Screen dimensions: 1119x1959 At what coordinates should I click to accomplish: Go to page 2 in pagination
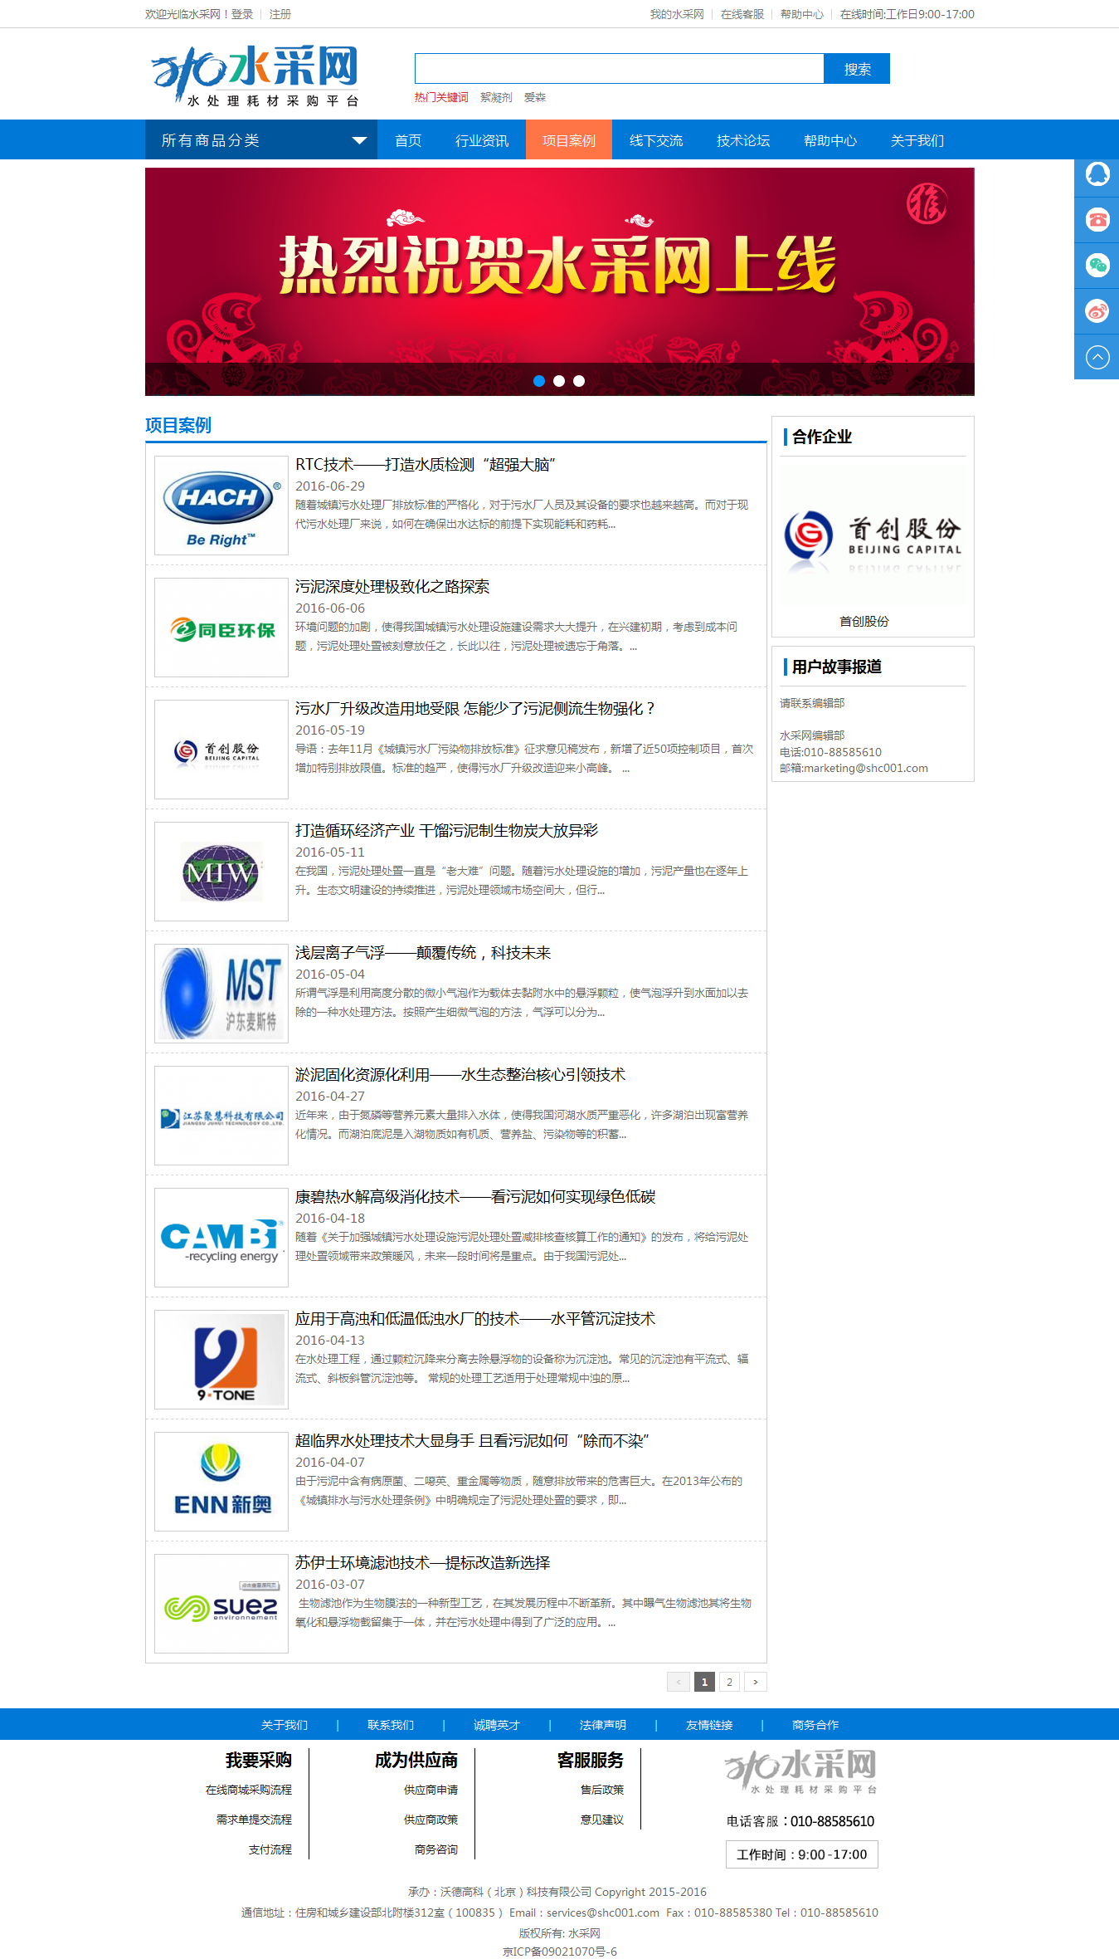pos(729,1682)
